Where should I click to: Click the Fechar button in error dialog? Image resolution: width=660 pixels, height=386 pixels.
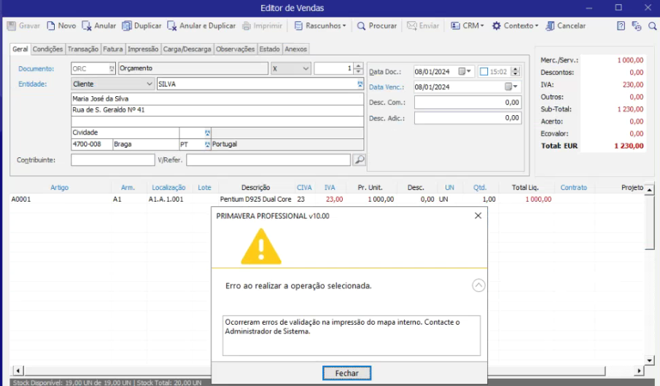[347, 373]
